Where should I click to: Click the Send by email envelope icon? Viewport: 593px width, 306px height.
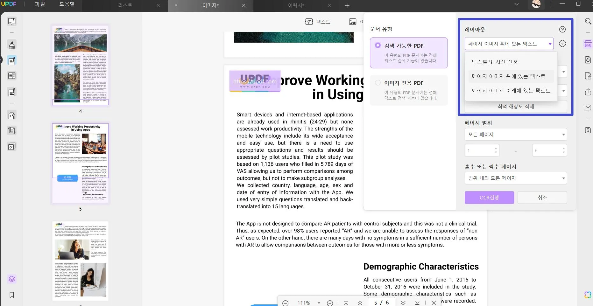click(x=588, y=108)
